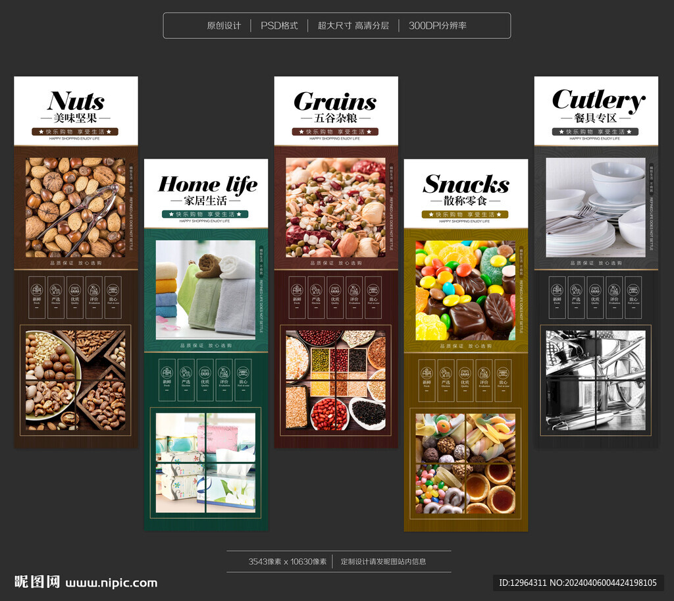Select the 美味坚果 subtitle

tap(76, 118)
